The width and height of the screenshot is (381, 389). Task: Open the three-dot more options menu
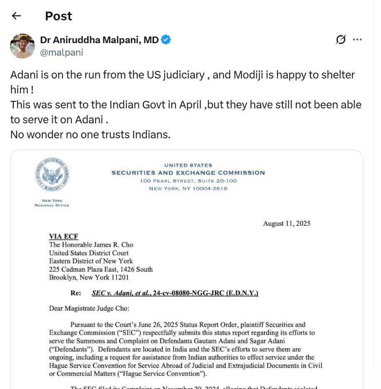357,39
